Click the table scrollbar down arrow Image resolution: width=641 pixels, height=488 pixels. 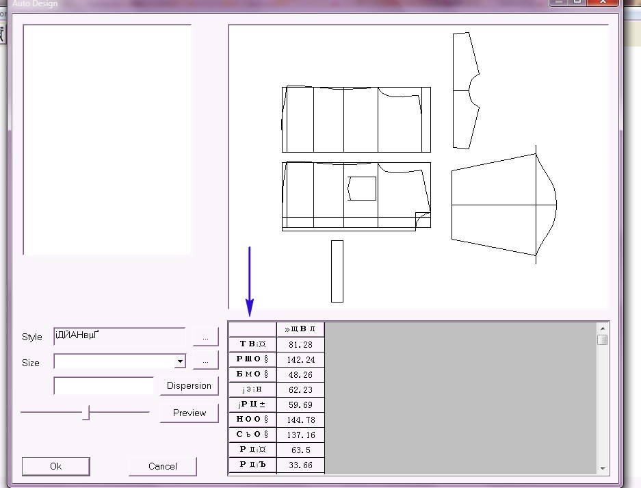[602, 468]
